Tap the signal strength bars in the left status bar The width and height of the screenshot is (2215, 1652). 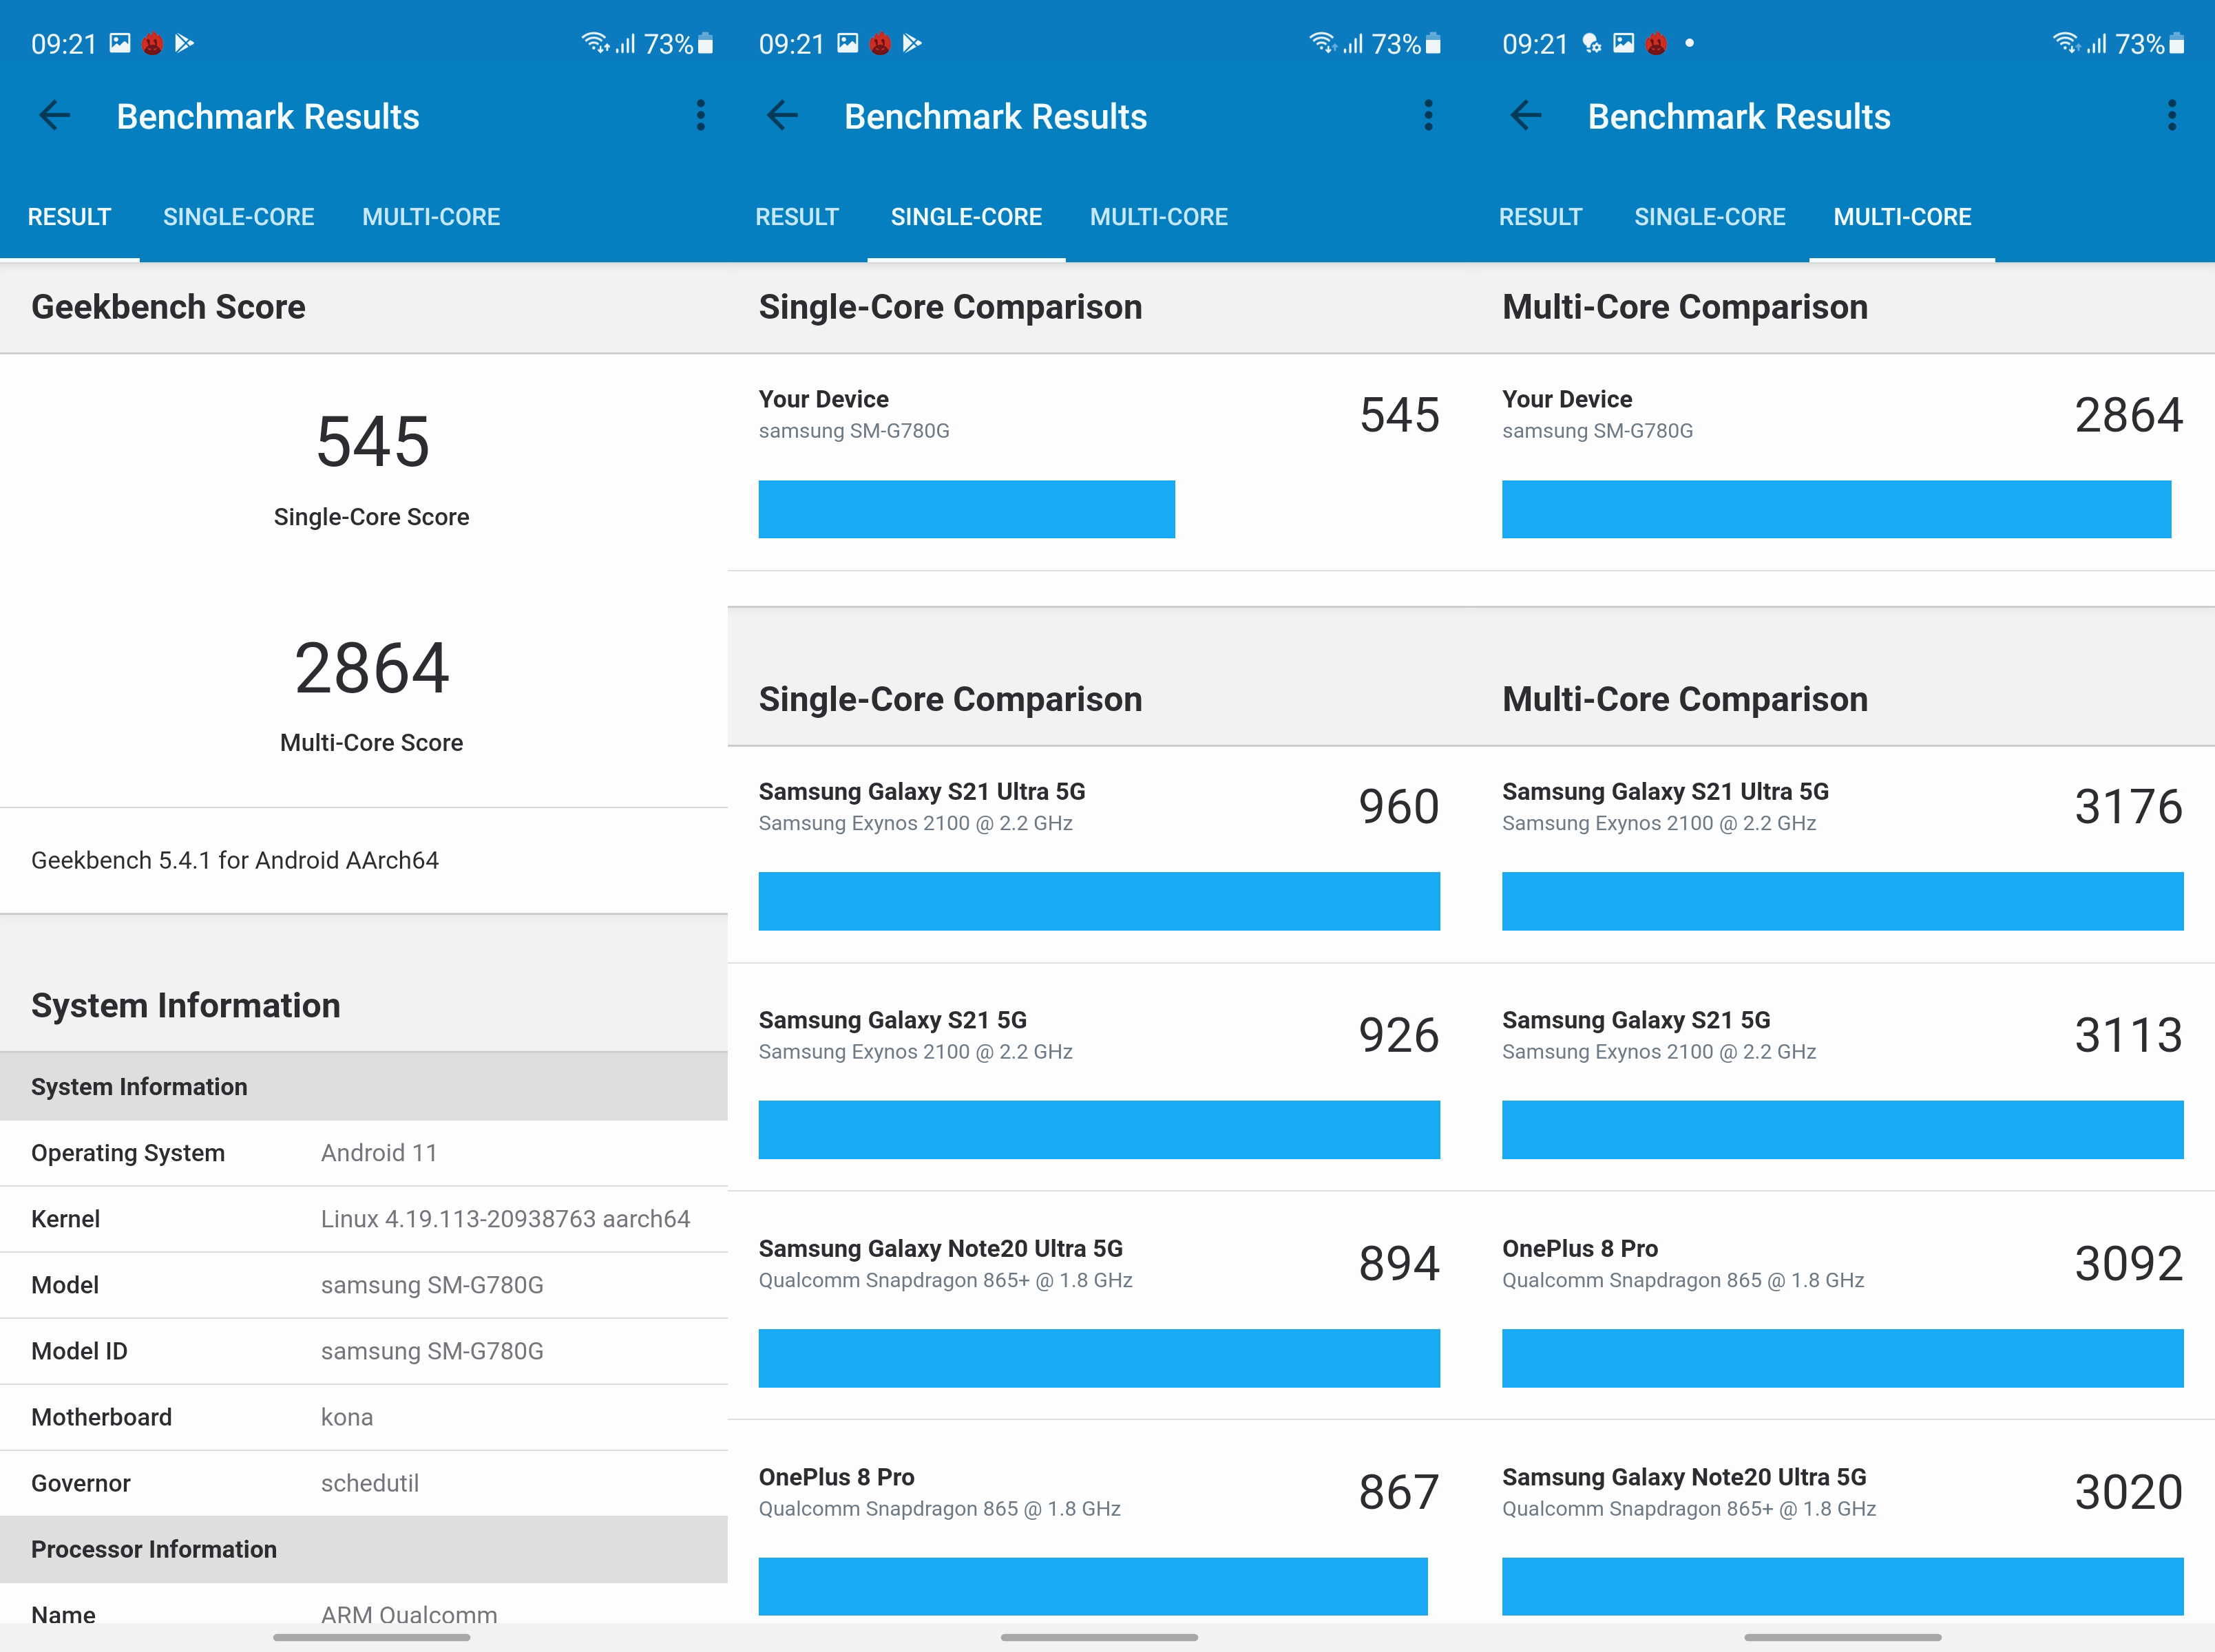[x=626, y=44]
